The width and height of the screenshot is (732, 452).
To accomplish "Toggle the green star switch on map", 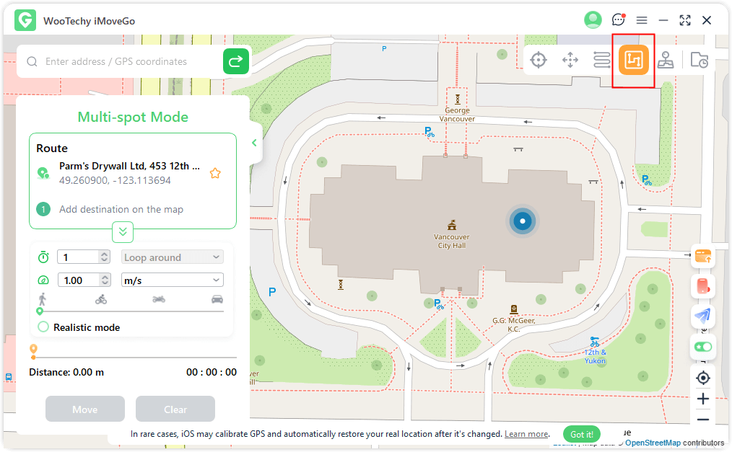I will coord(703,347).
